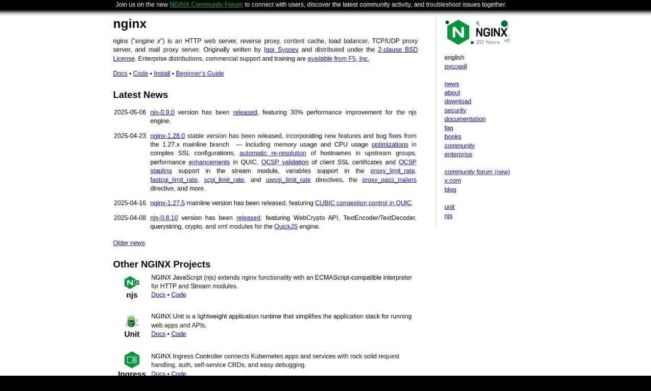The height and width of the screenshot is (391, 651).
Task: Open Code link below nginx intro
Action: [140, 74]
